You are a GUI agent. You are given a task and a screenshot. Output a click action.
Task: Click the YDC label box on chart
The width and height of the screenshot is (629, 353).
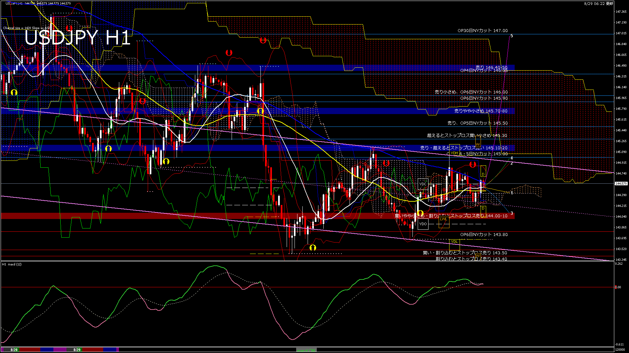[423, 184]
